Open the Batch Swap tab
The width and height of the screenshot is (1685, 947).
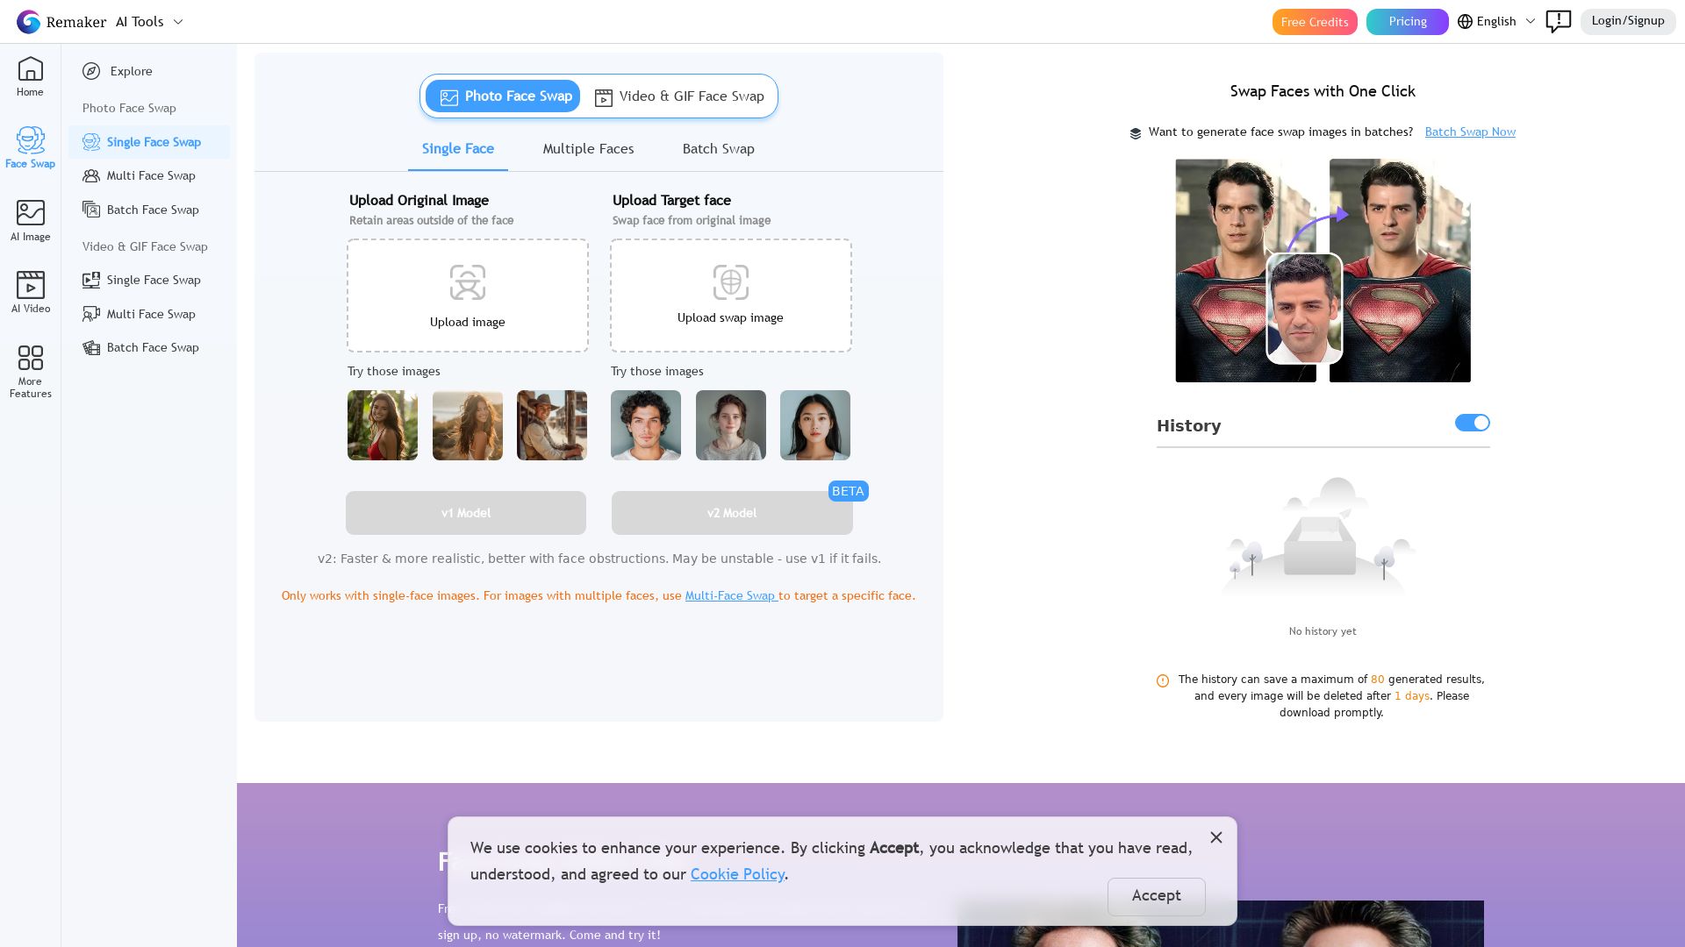(718, 149)
